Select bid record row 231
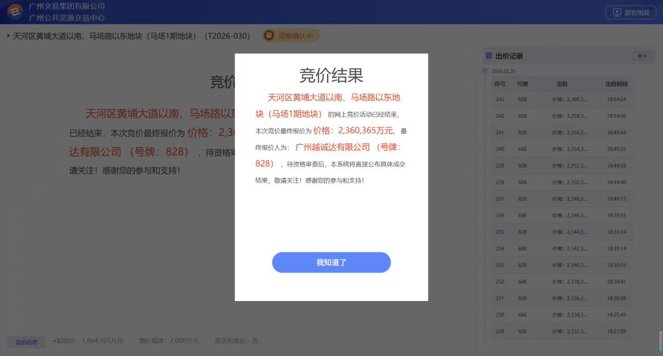The width and height of the screenshot is (663, 356). click(562, 298)
